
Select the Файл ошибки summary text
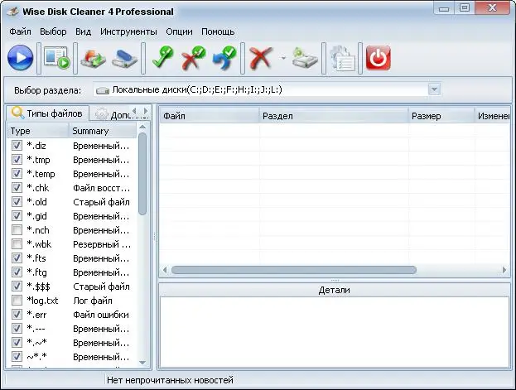101,315
